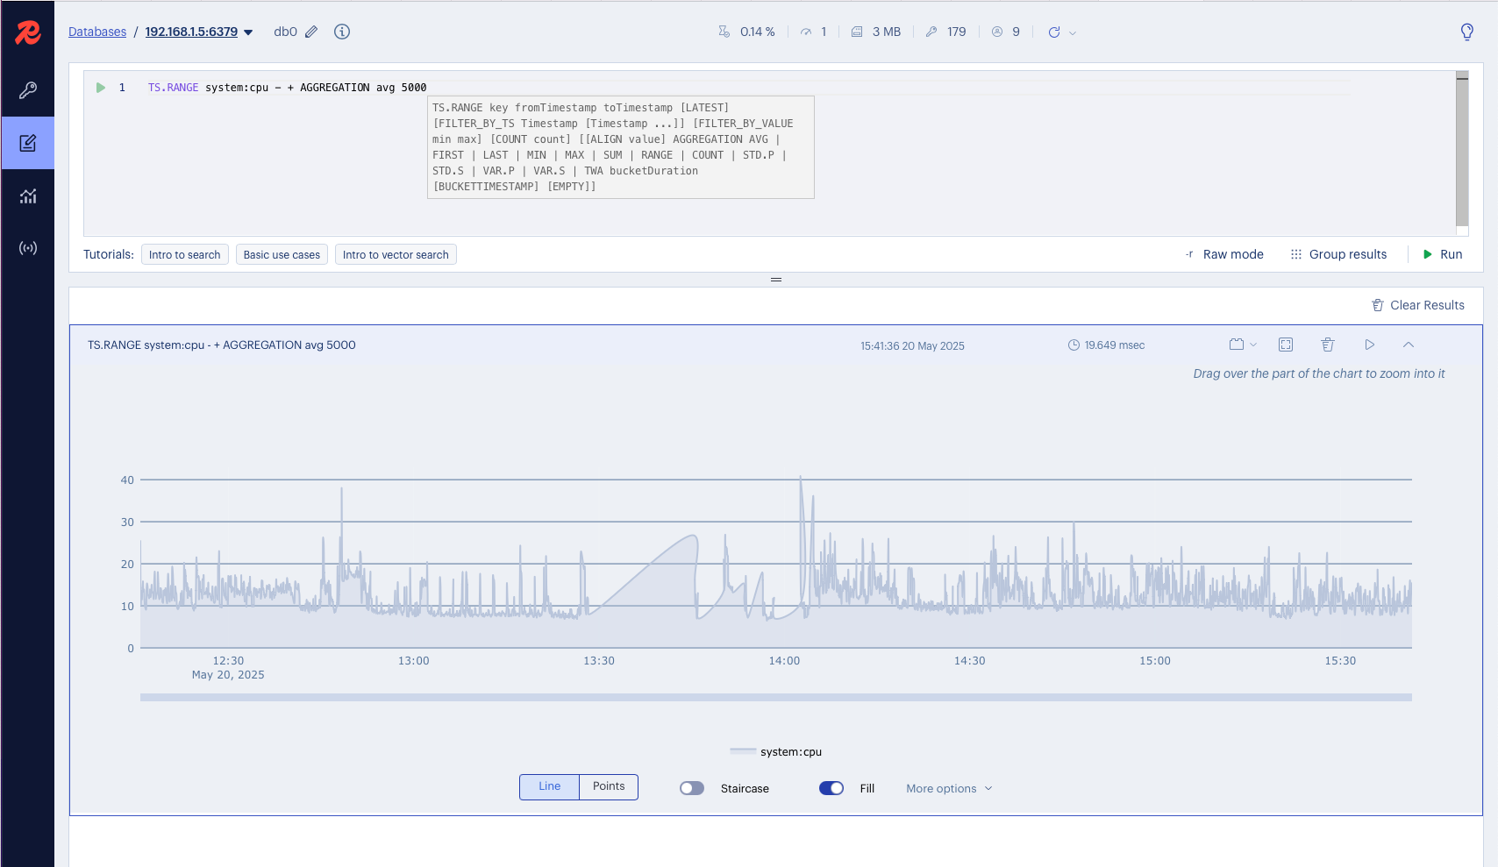Image resolution: width=1498 pixels, height=867 pixels.
Task: Open the Intro to search tutorial
Action: [x=185, y=254]
